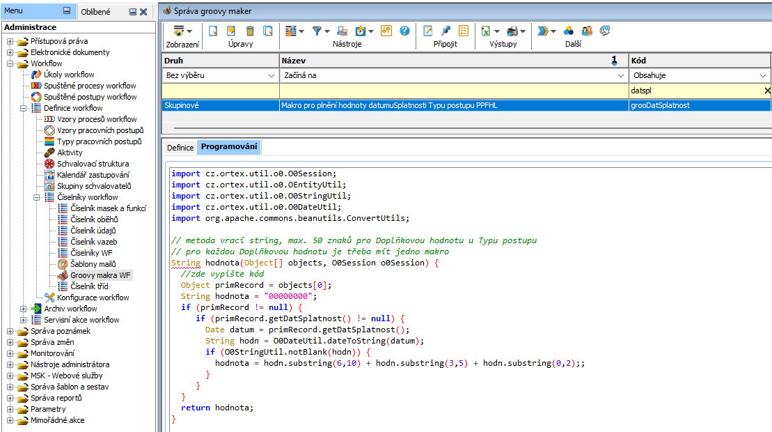Click the filter funnel icon
Screen dimensions: 772x432
tap(317, 31)
